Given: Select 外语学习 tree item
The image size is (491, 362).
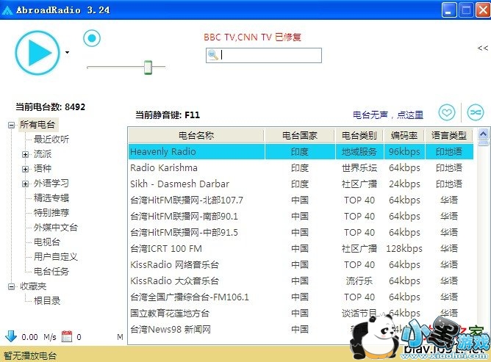Looking at the screenshot, I should 51,184.
